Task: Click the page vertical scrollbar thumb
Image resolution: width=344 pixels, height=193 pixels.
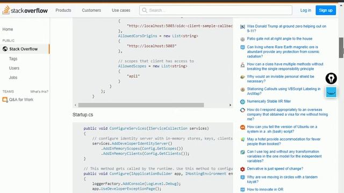Action: tap(341, 48)
